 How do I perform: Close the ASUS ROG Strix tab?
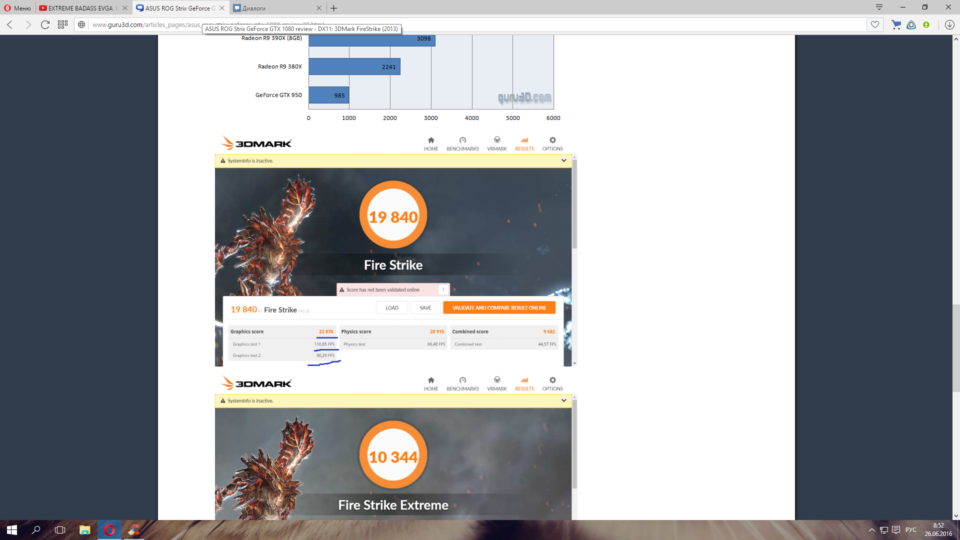click(222, 8)
